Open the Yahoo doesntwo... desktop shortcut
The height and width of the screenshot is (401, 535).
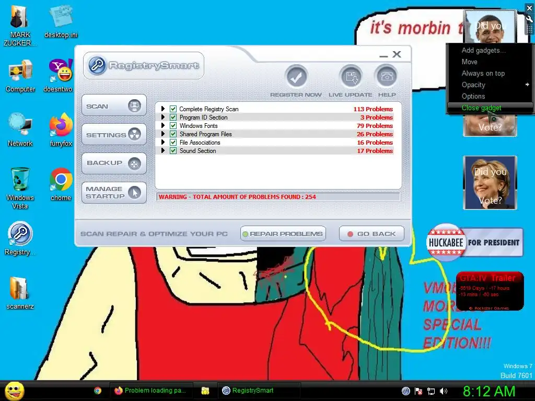click(x=61, y=71)
